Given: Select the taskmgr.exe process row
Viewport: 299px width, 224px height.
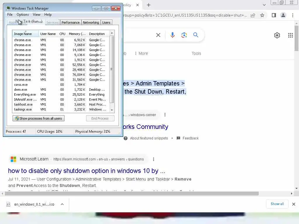Looking at the screenshot, I should coord(61,110).
